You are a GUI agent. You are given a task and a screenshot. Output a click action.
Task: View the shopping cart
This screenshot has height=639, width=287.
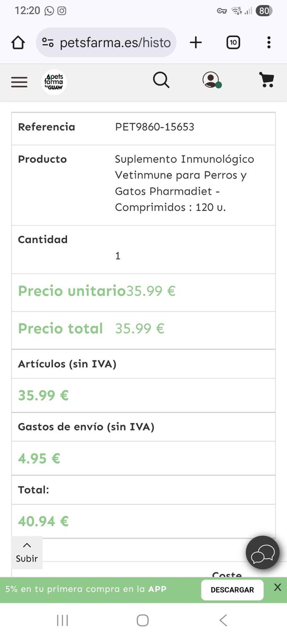266,79
